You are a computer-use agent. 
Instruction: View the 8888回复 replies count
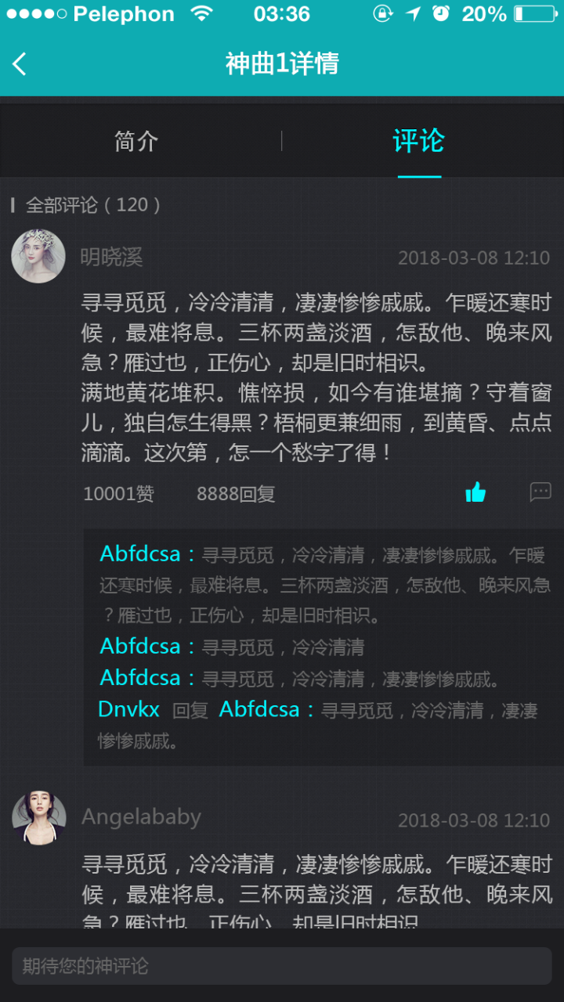(236, 494)
